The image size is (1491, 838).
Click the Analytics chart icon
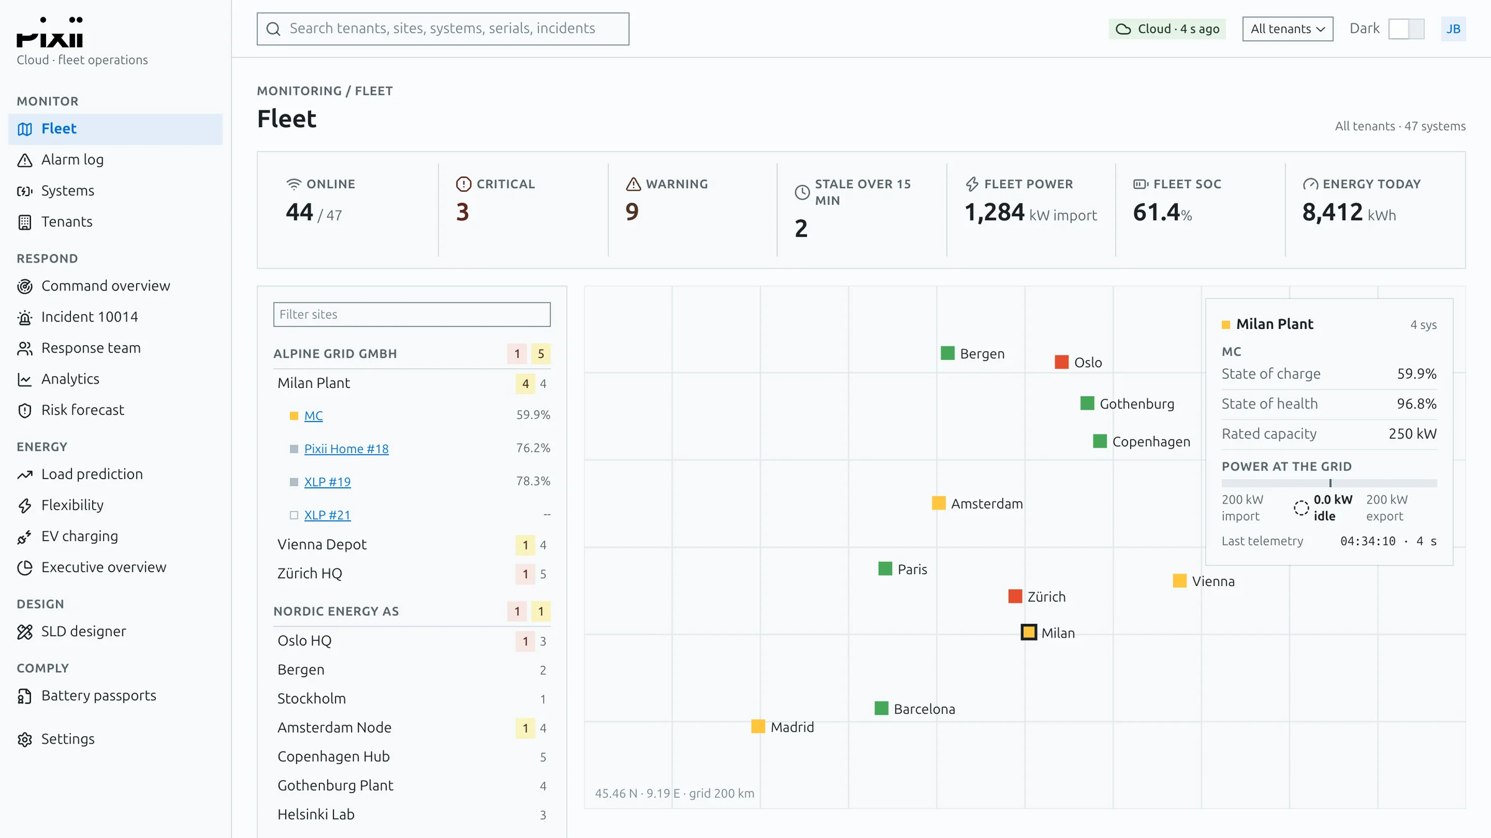tap(25, 379)
